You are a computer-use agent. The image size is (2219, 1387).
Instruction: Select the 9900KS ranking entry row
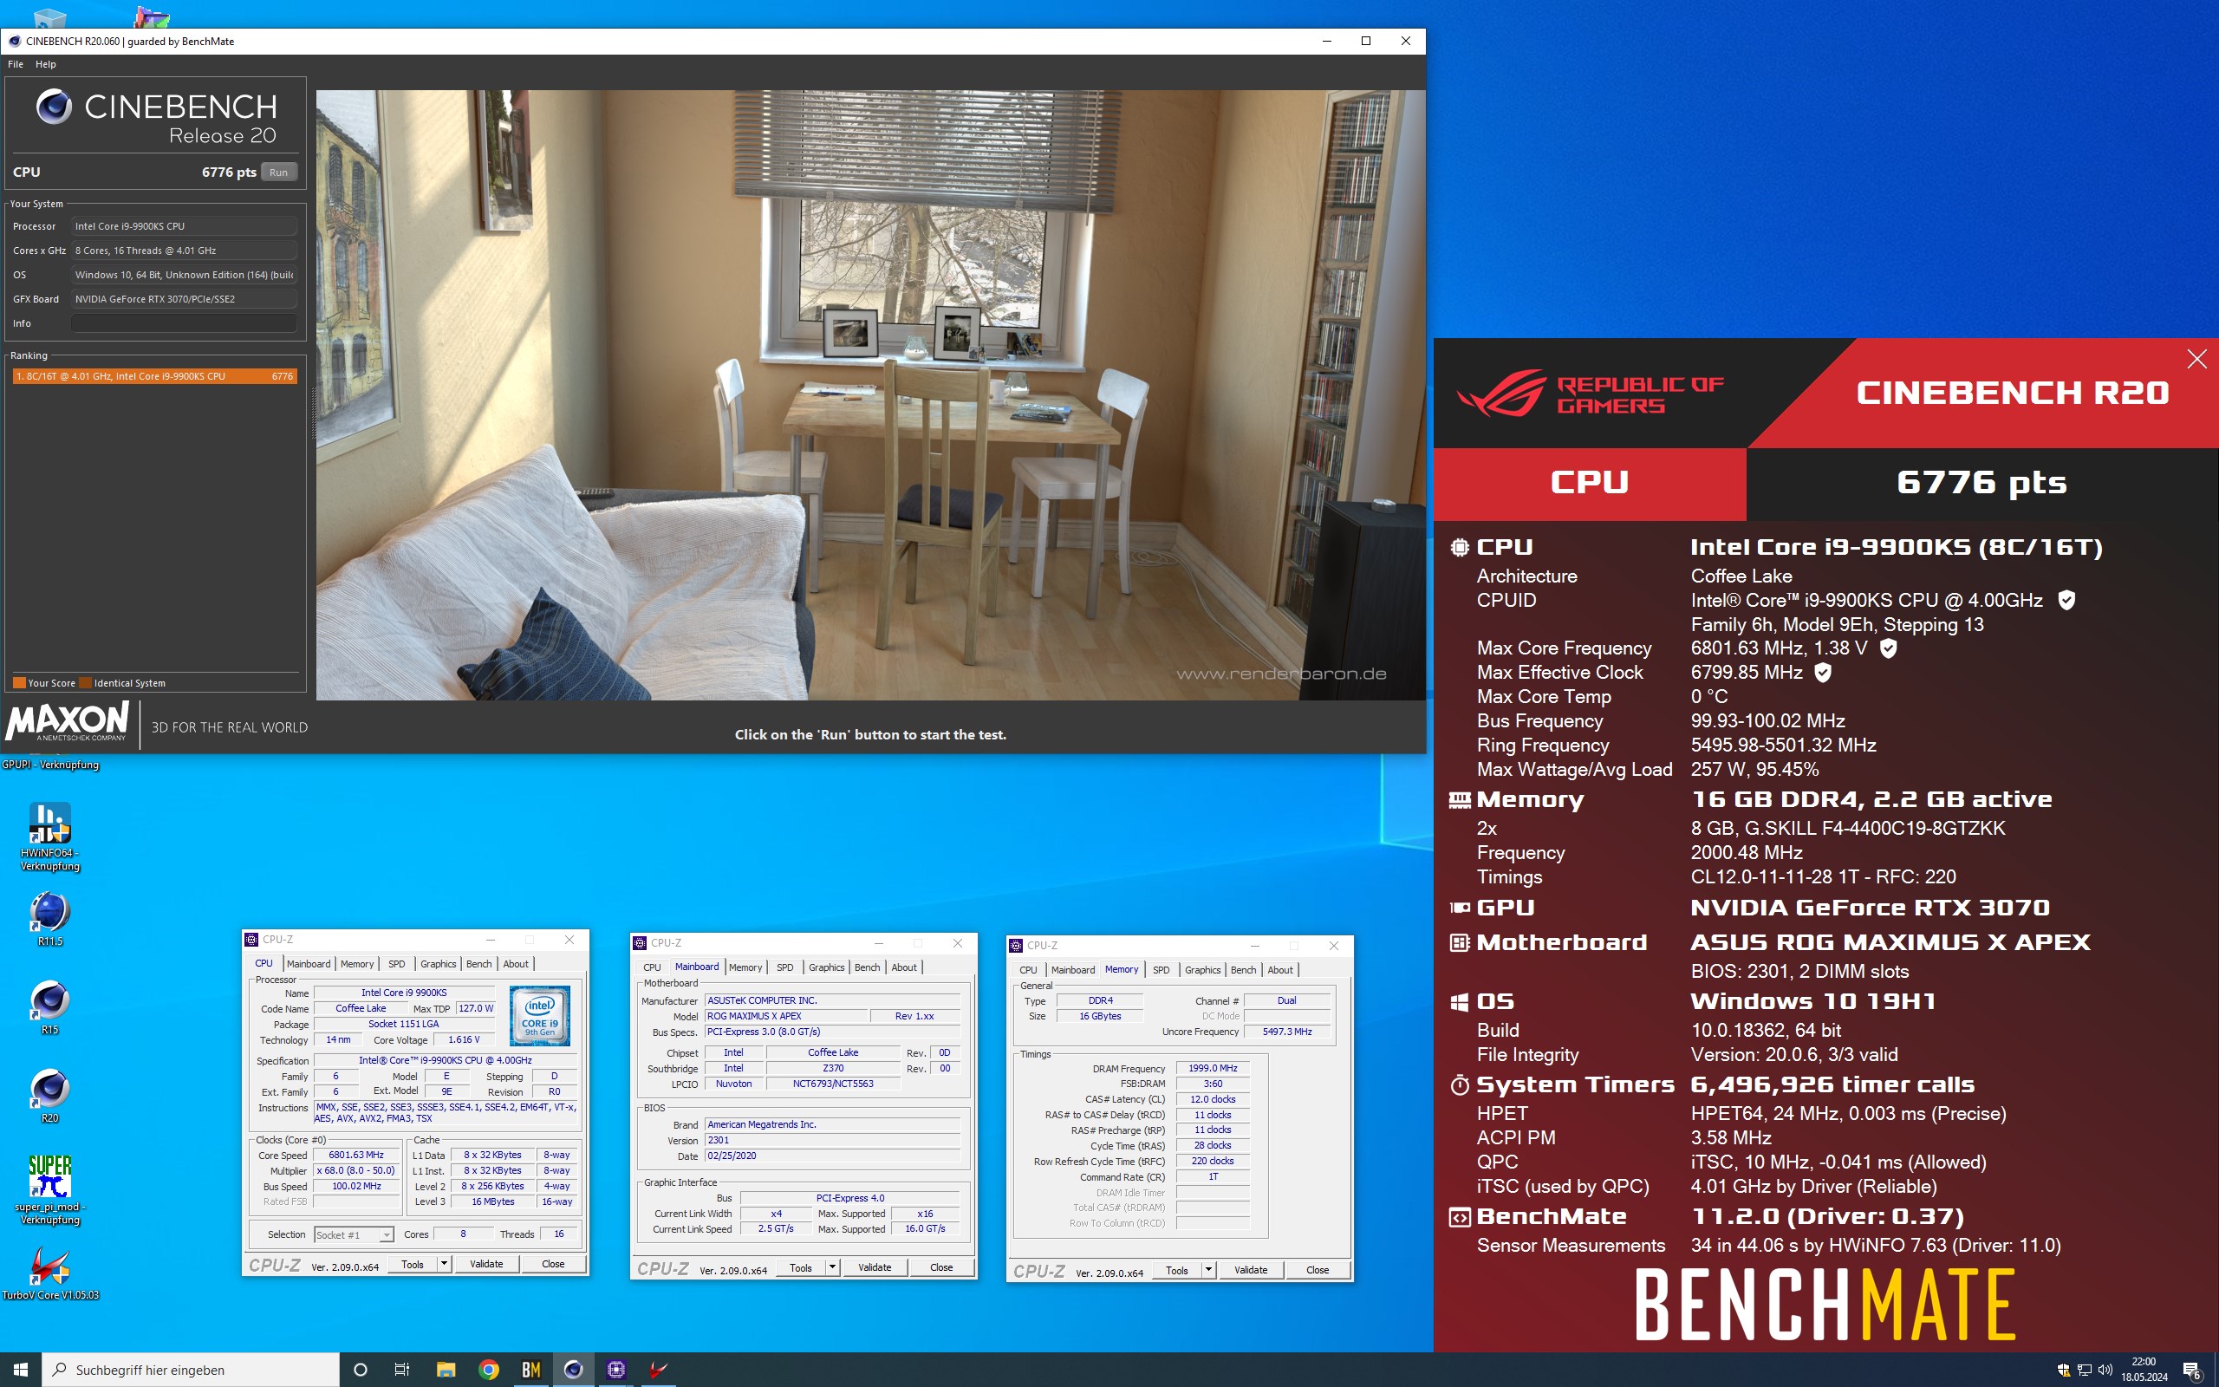[x=154, y=376]
